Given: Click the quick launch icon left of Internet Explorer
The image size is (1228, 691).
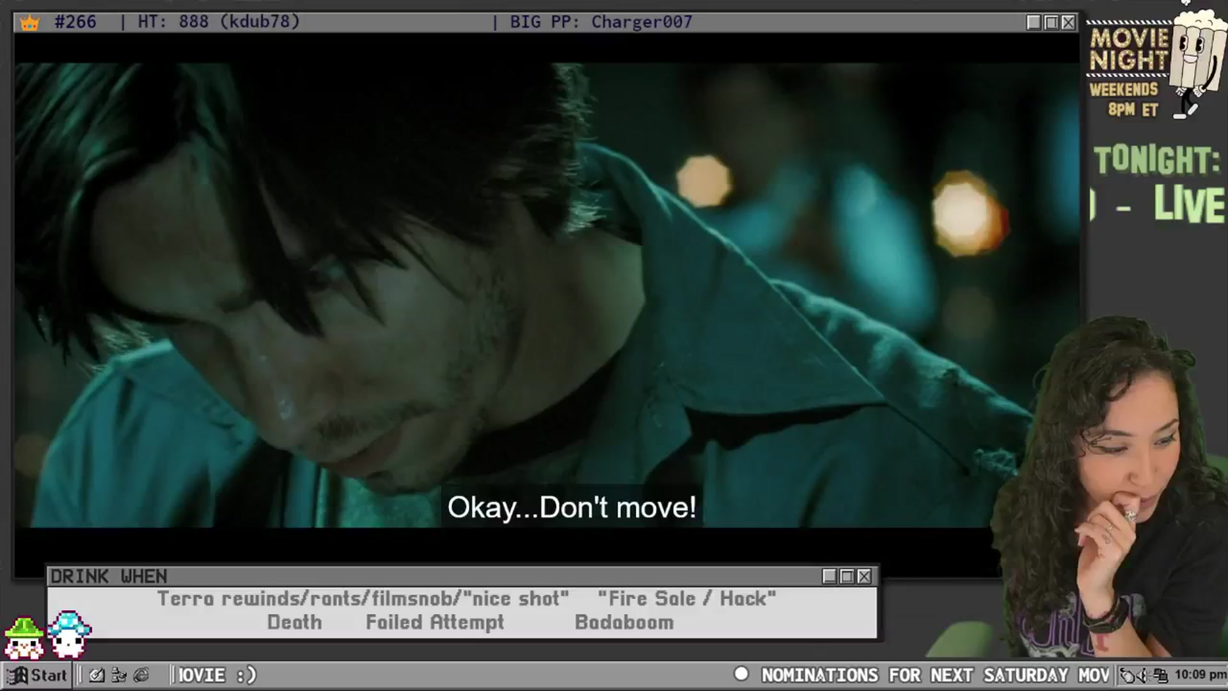Looking at the screenshot, I should click(119, 675).
